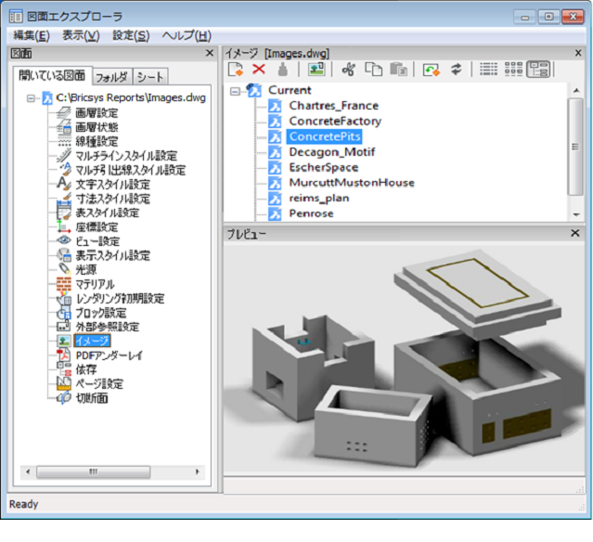Click the 画層状態 icon

pyautogui.click(x=64, y=127)
